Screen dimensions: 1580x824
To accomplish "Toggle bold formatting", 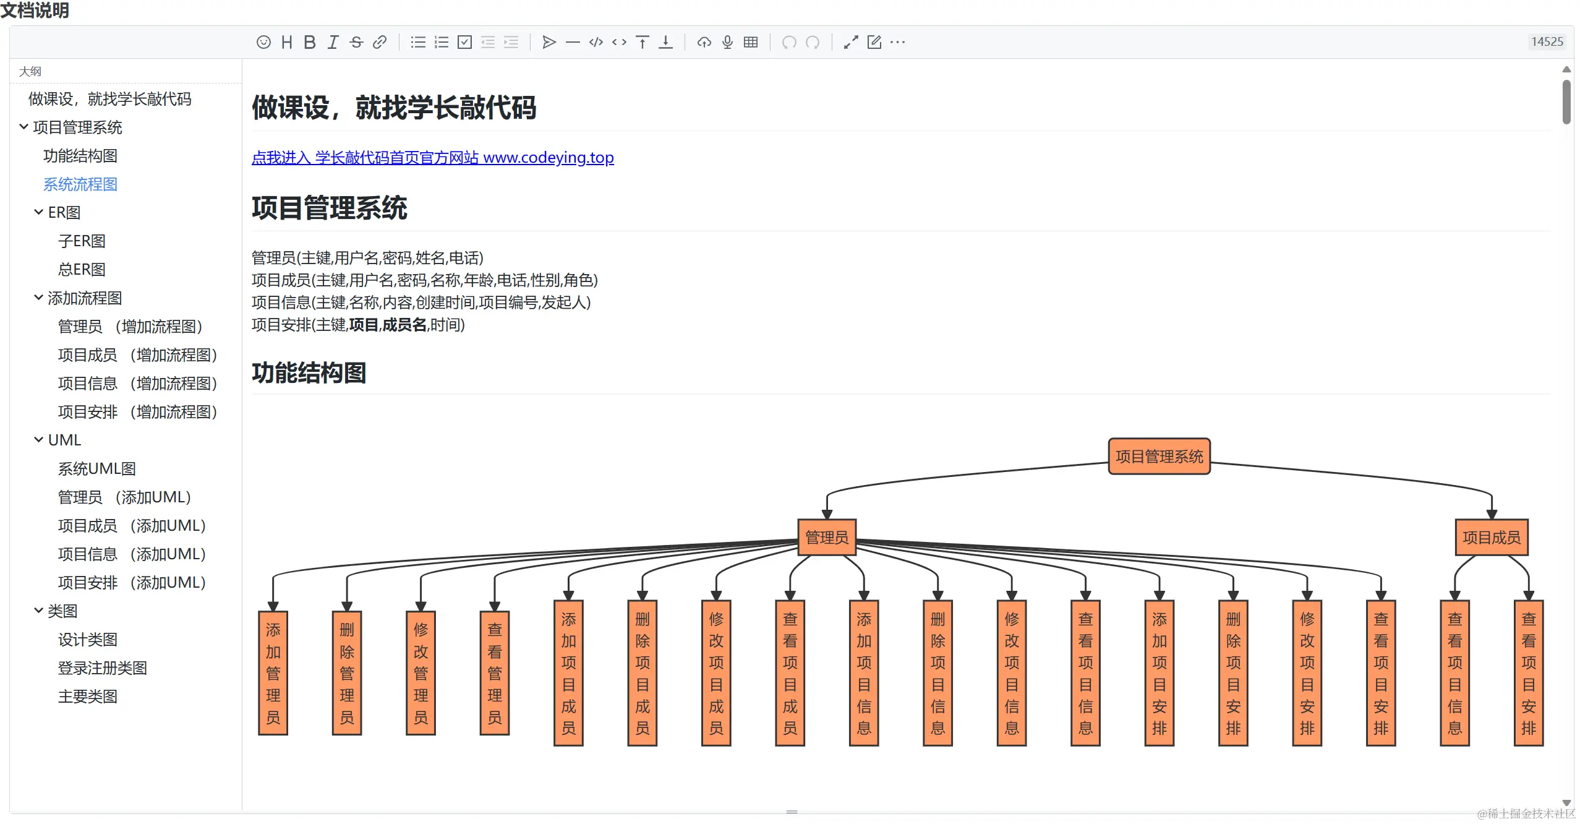I will click(x=309, y=42).
